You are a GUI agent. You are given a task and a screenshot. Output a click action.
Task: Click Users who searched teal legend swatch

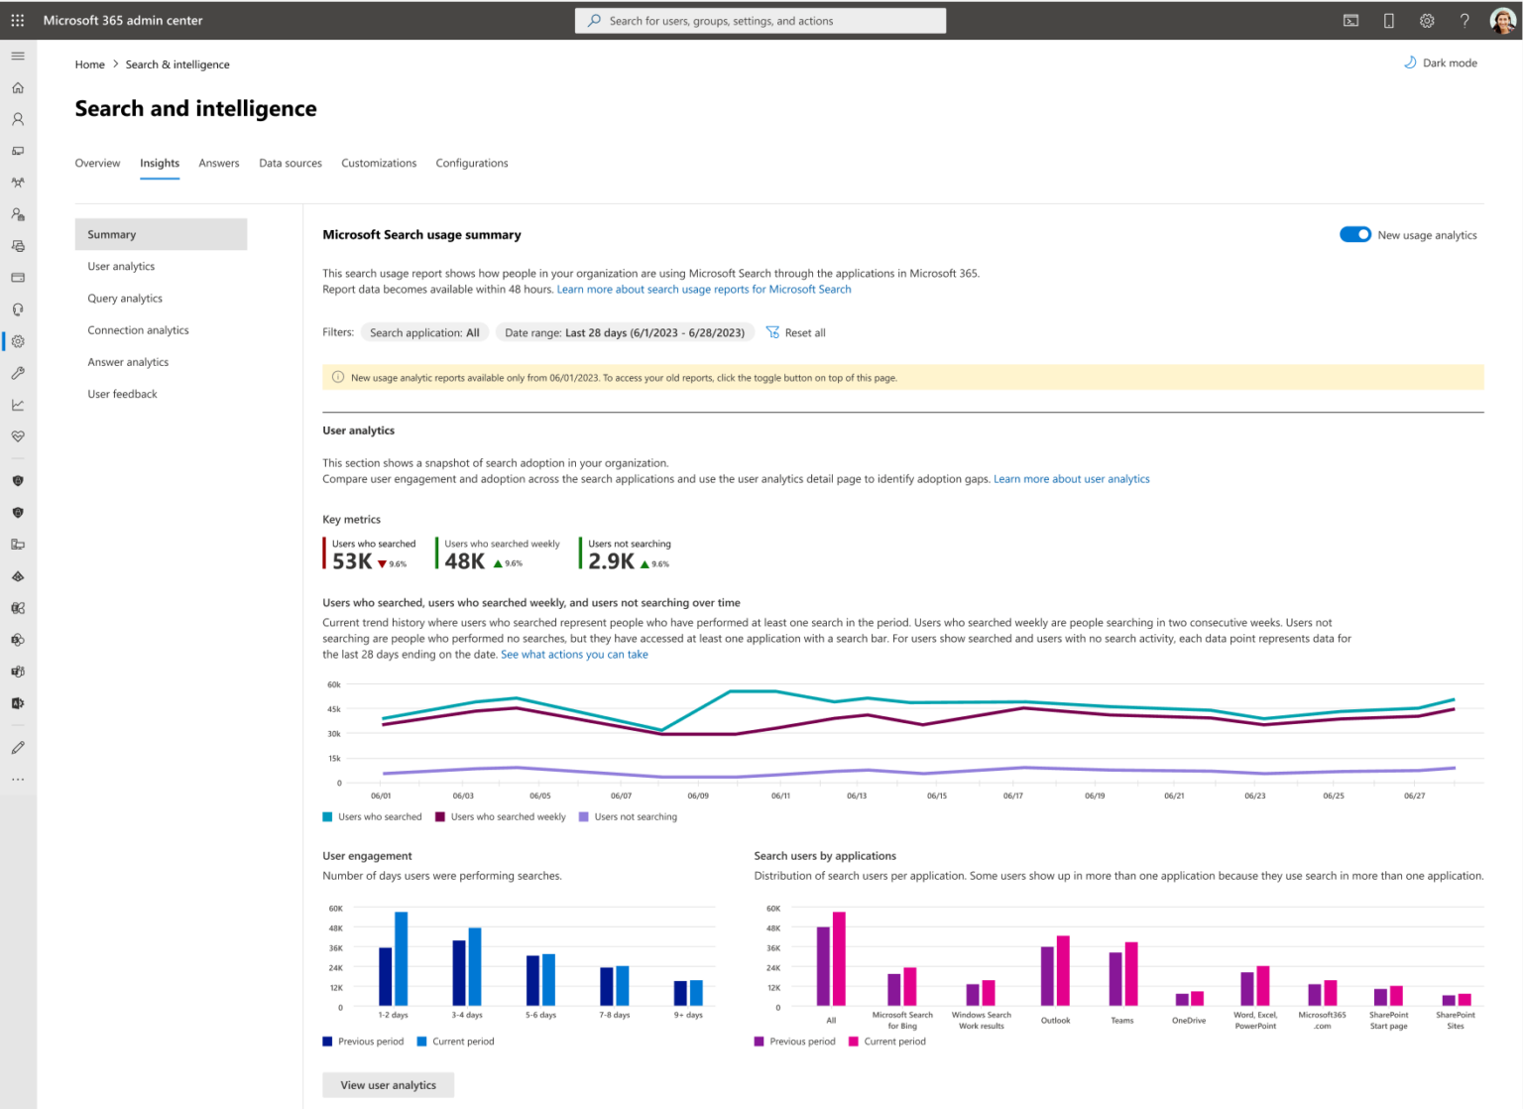[327, 817]
